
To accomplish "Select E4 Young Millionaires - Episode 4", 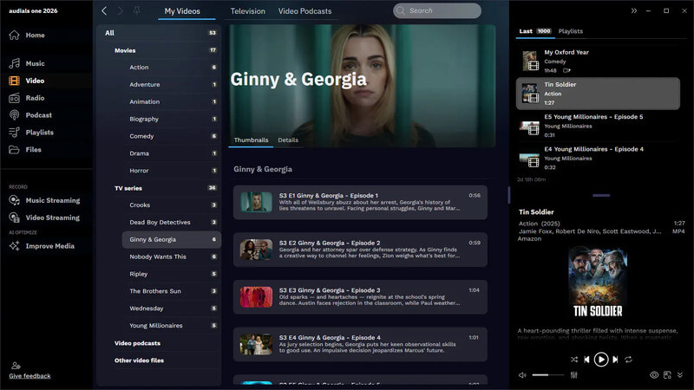I will [x=598, y=159].
